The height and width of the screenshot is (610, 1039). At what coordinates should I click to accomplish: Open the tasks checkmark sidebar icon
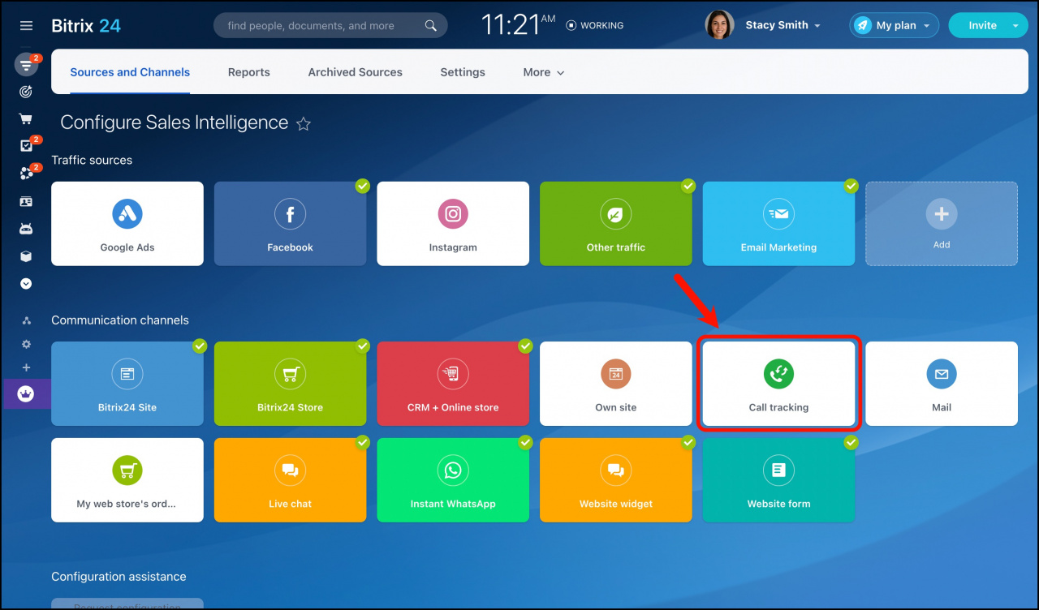click(x=26, y=146)
